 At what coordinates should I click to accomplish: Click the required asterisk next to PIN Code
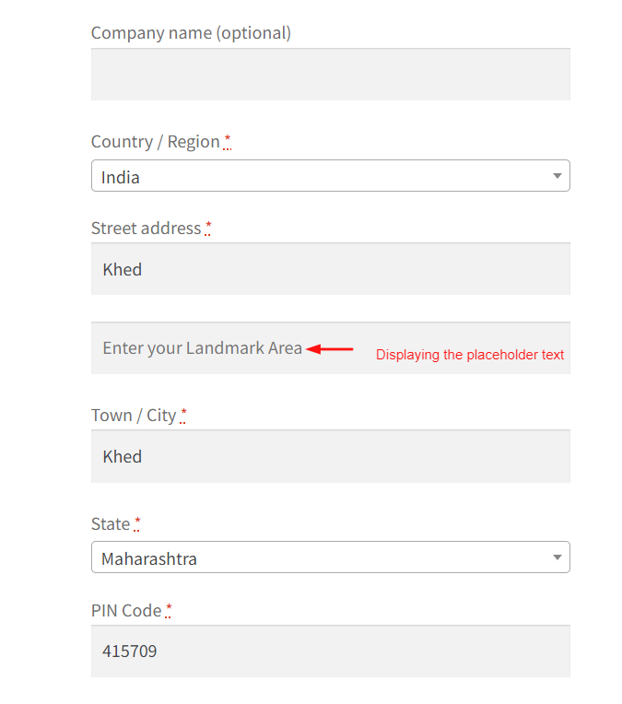pyautogui.click(x=169, y=610)
